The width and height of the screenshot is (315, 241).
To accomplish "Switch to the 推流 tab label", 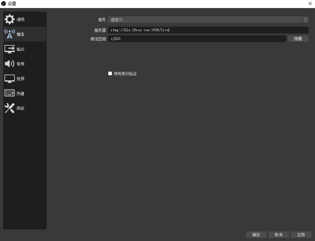I will (21, 34).
